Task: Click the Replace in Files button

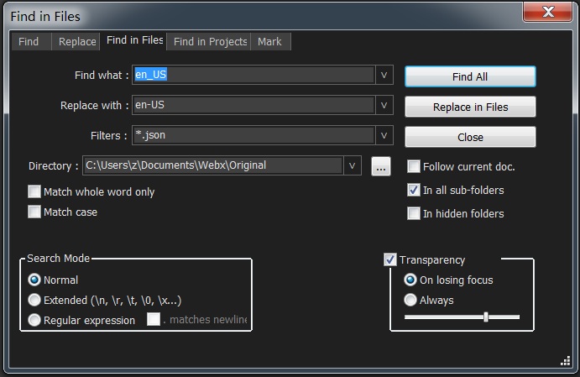Action: [x=470, y=107]
